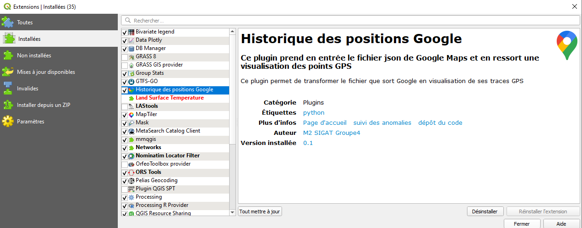Click the GTFS-GO plugin icon

point(131,82)
